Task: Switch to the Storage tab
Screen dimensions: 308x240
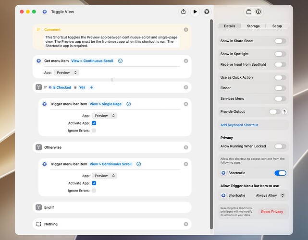Action: point(253,26)
